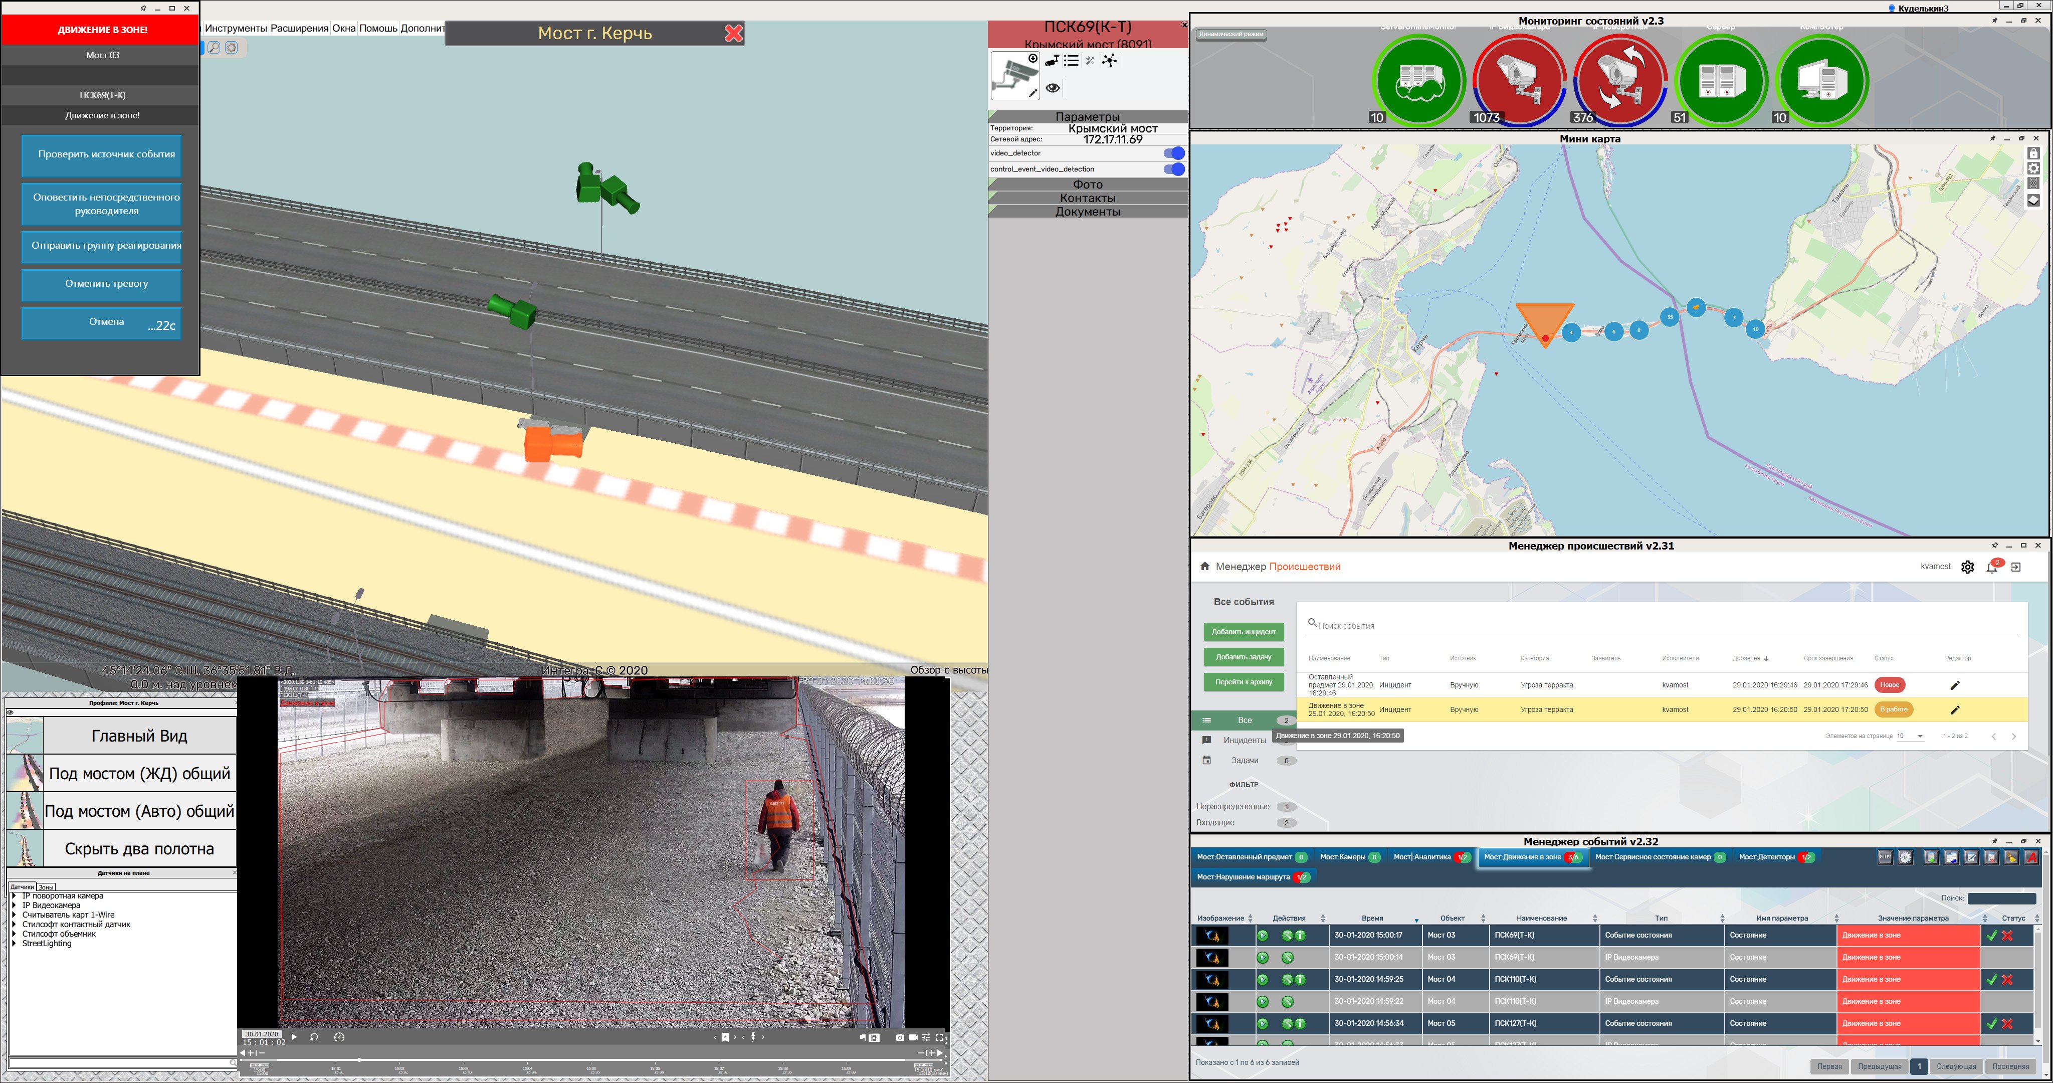The image size is (2053, 1083).
Task: Click the network graph icon
Action: coord(1109,61)
